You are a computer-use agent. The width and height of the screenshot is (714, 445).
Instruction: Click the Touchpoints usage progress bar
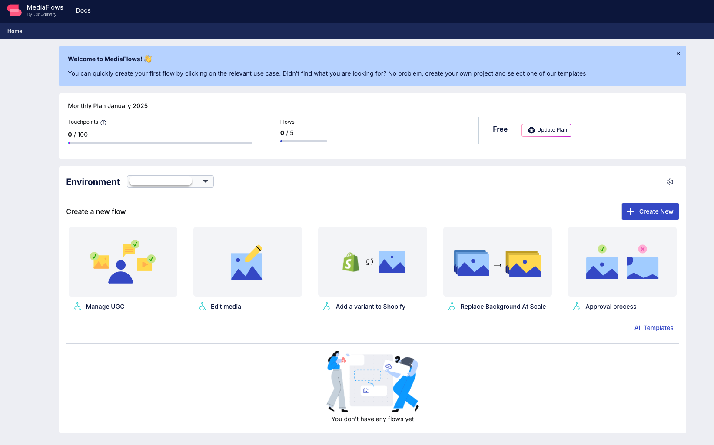pos(160,143)
